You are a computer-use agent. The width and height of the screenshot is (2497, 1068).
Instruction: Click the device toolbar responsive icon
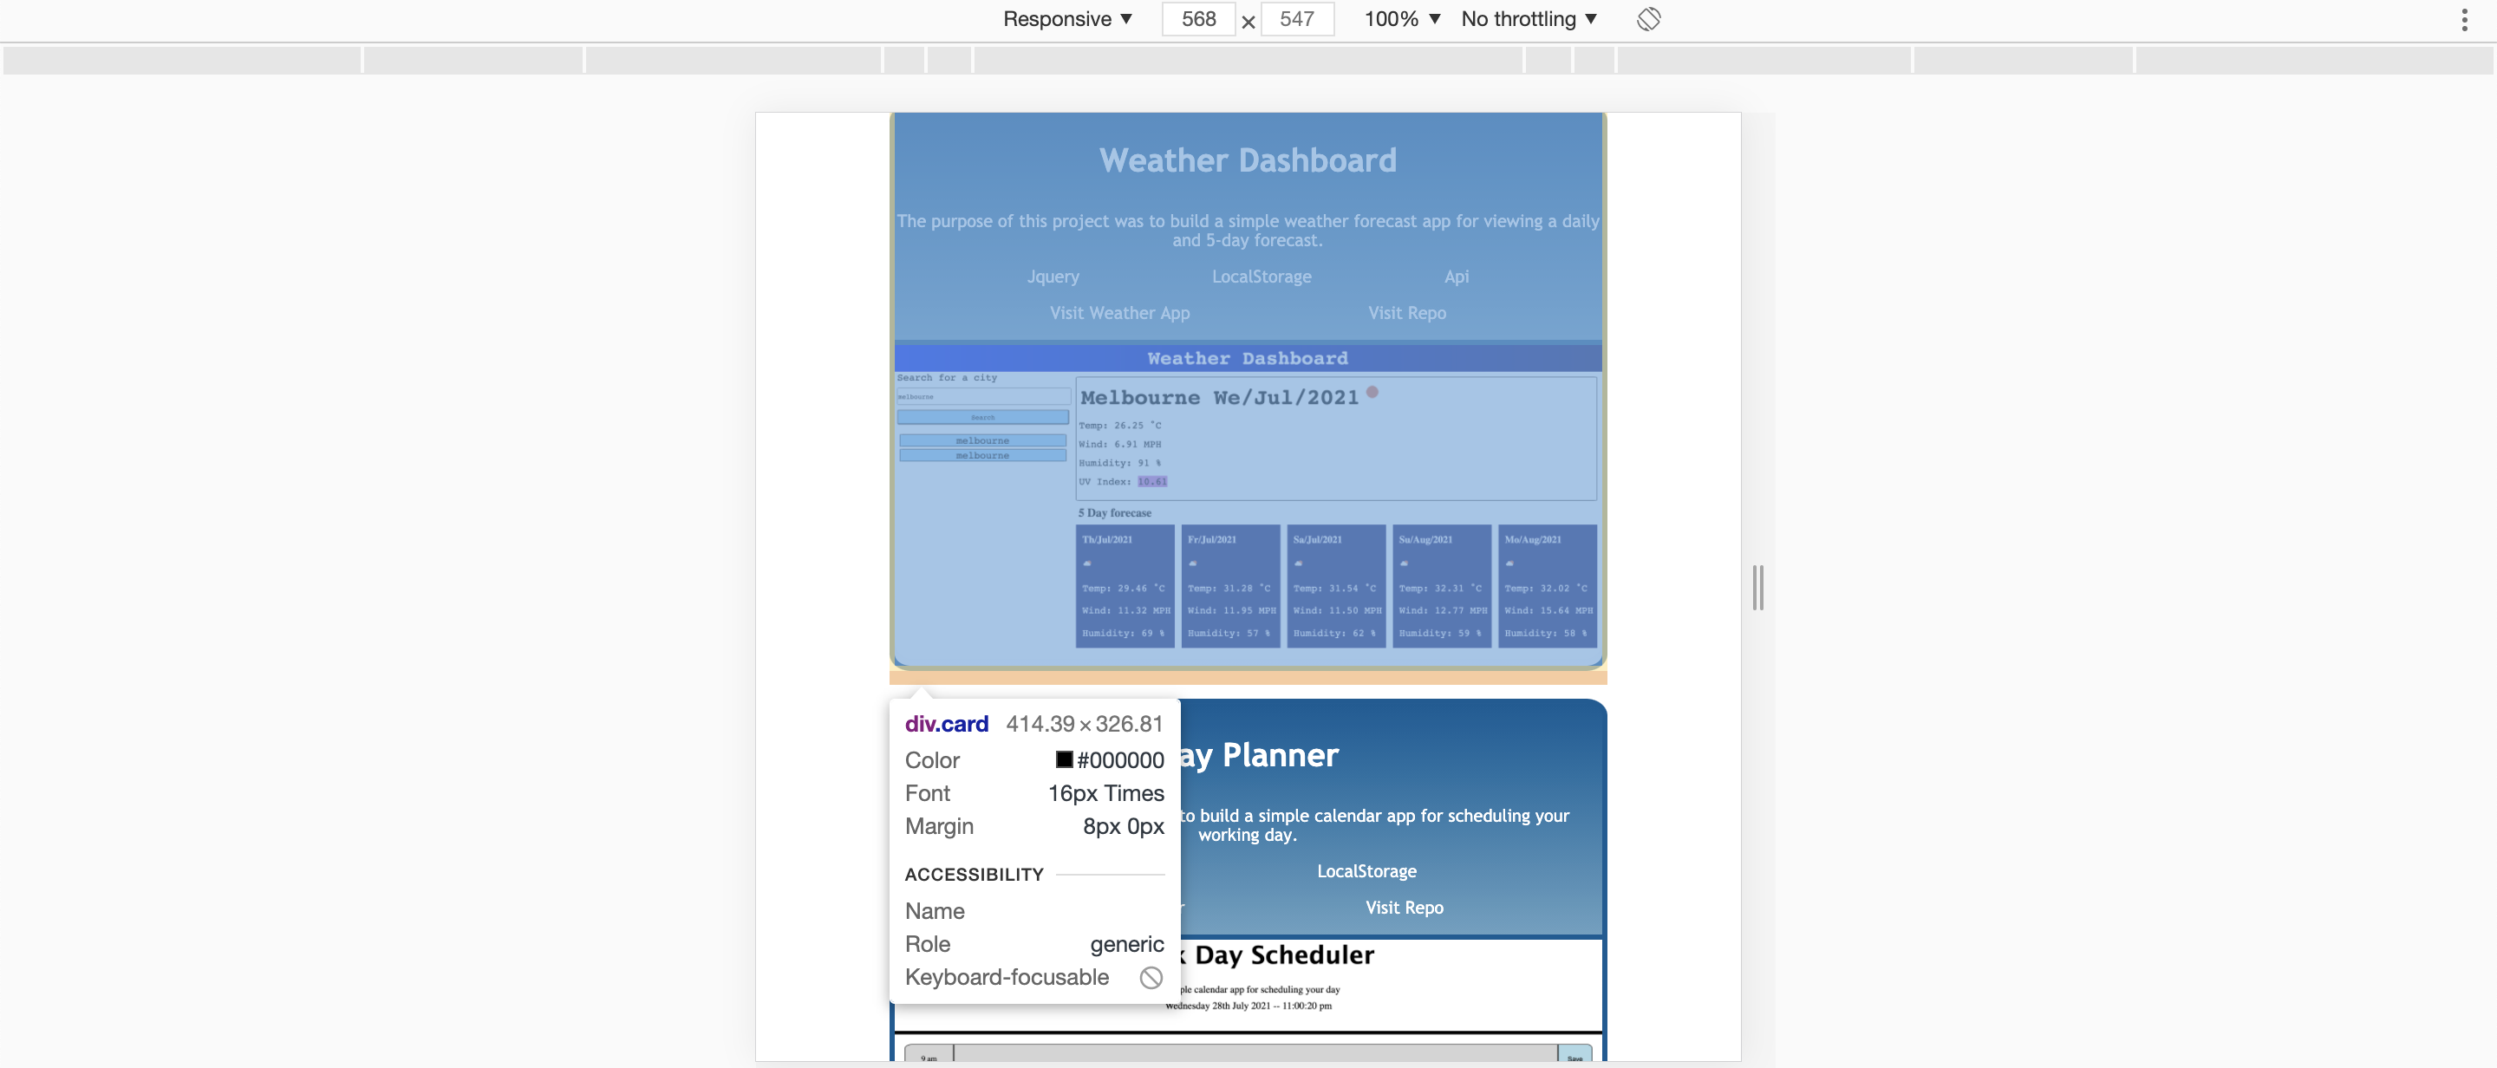tap(1646, 19)
